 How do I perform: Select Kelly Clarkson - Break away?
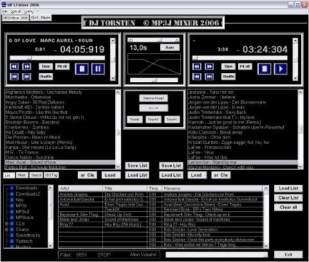coord(243,132)
